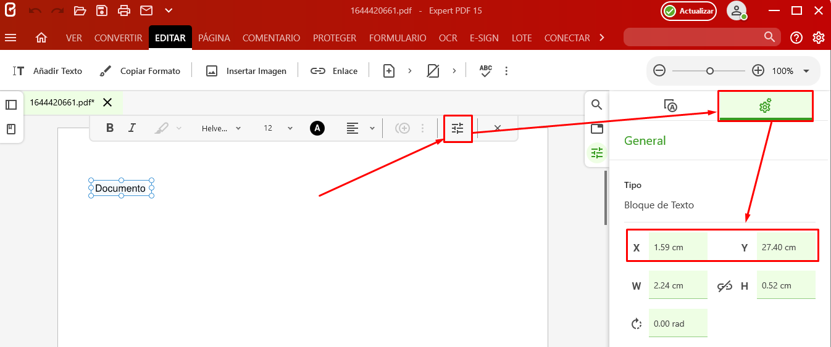Edit the Y position field 27.40 cm
Image resolution: width=831 pixels, height=347 pixels.
pos(786,247)
